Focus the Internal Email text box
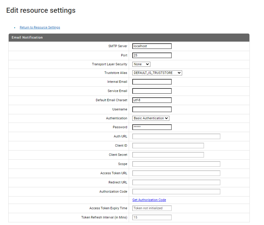 (x=152, y=82)
